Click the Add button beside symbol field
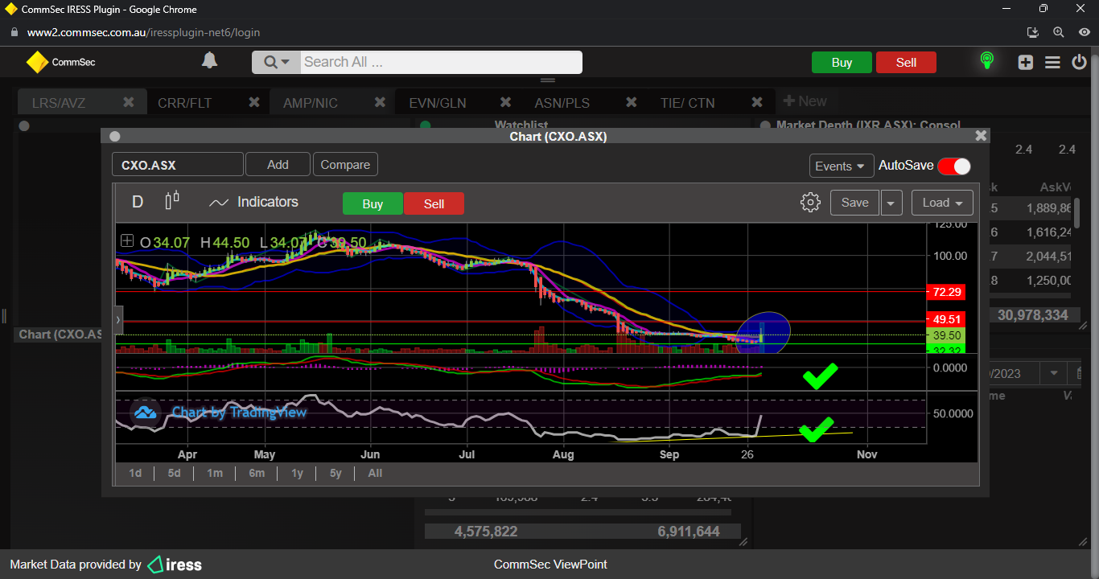 [278, 164]
